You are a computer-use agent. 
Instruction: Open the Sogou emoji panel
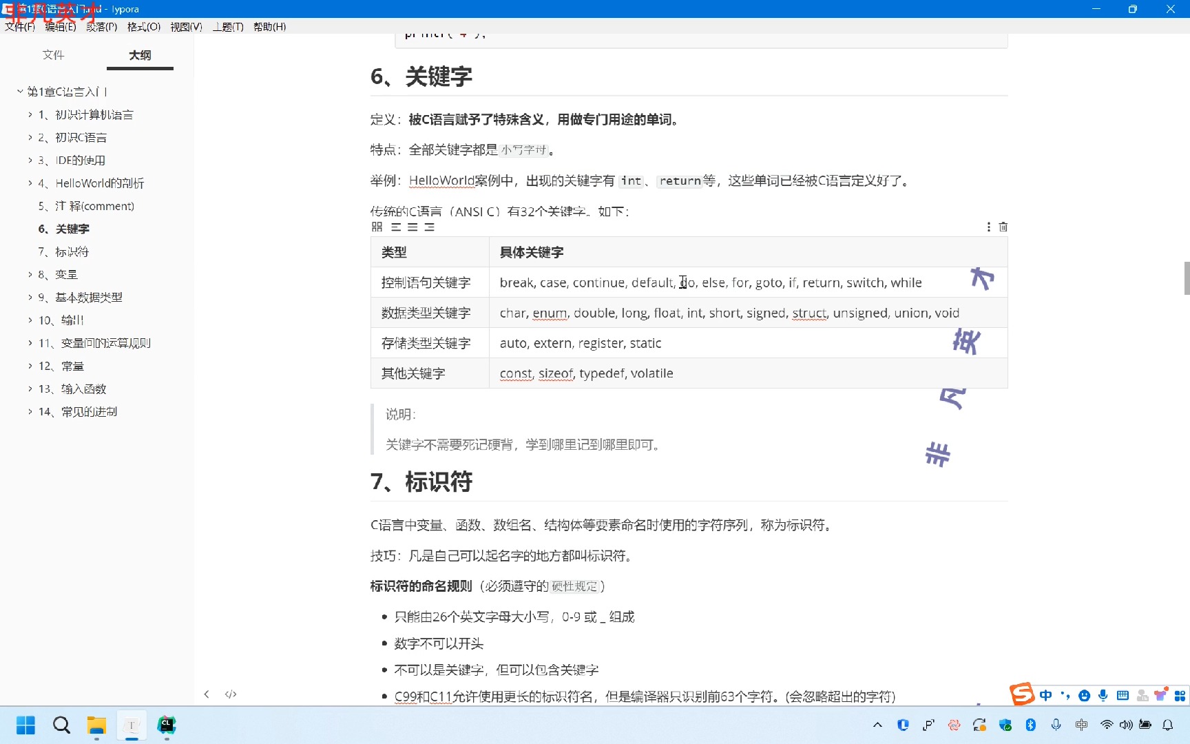point(1085,696)
